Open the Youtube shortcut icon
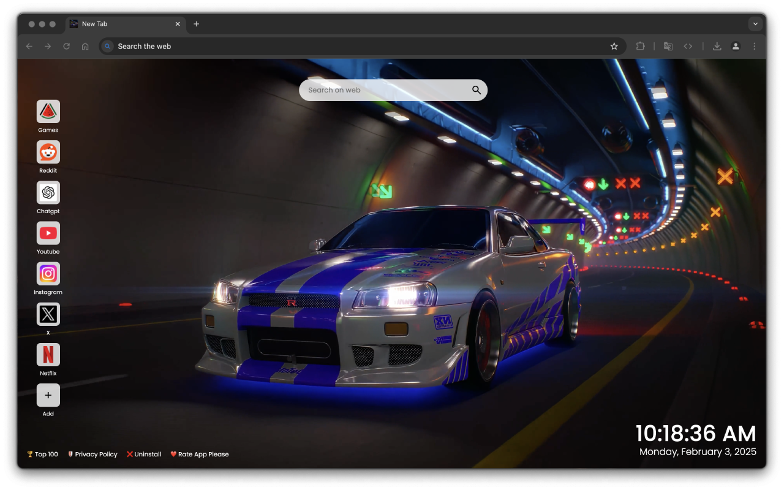Screen dimensions: 784x490 [x=48, y=233]
